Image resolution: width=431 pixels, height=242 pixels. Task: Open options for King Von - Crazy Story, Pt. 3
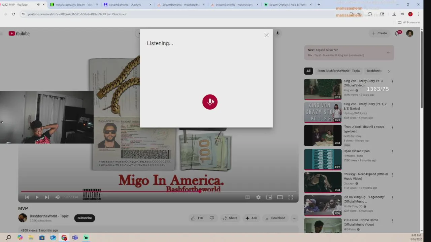pyautogui.click(x=392, y=82)
